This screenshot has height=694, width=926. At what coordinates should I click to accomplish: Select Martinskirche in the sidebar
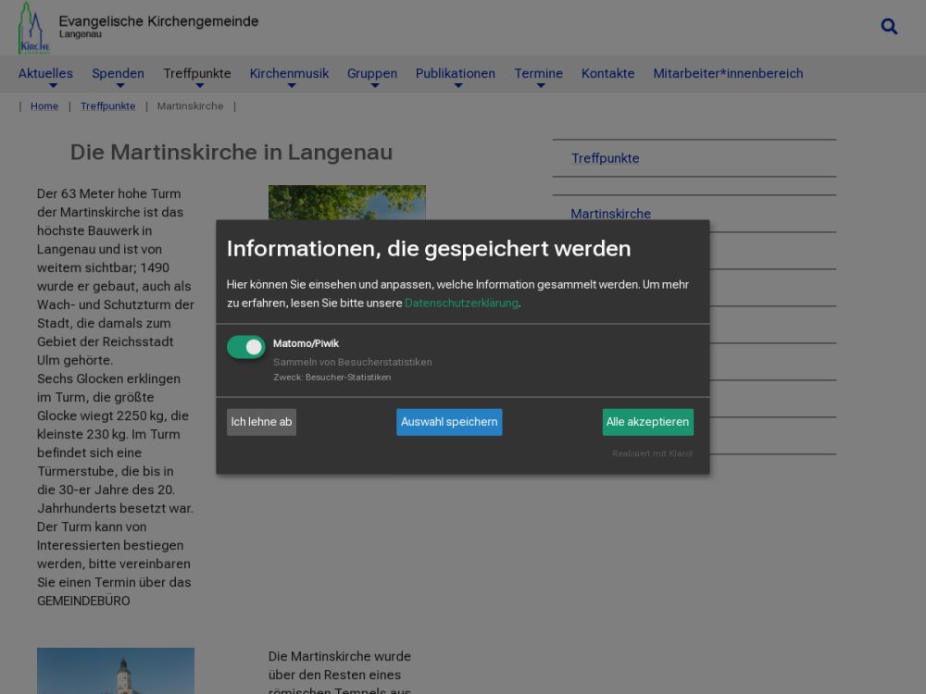pos(610,214)
